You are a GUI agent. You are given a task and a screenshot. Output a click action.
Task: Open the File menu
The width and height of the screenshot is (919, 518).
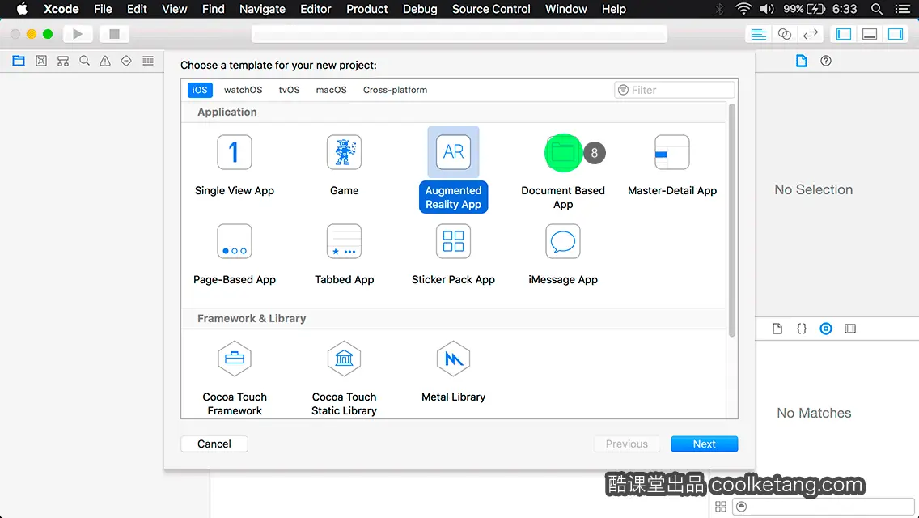104,9
